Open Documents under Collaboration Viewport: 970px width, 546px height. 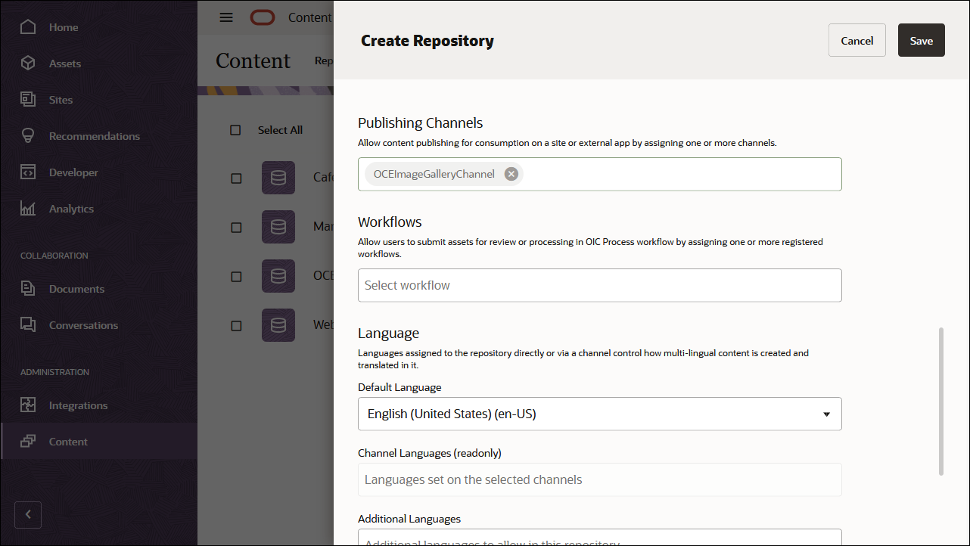tap(76, 288)
